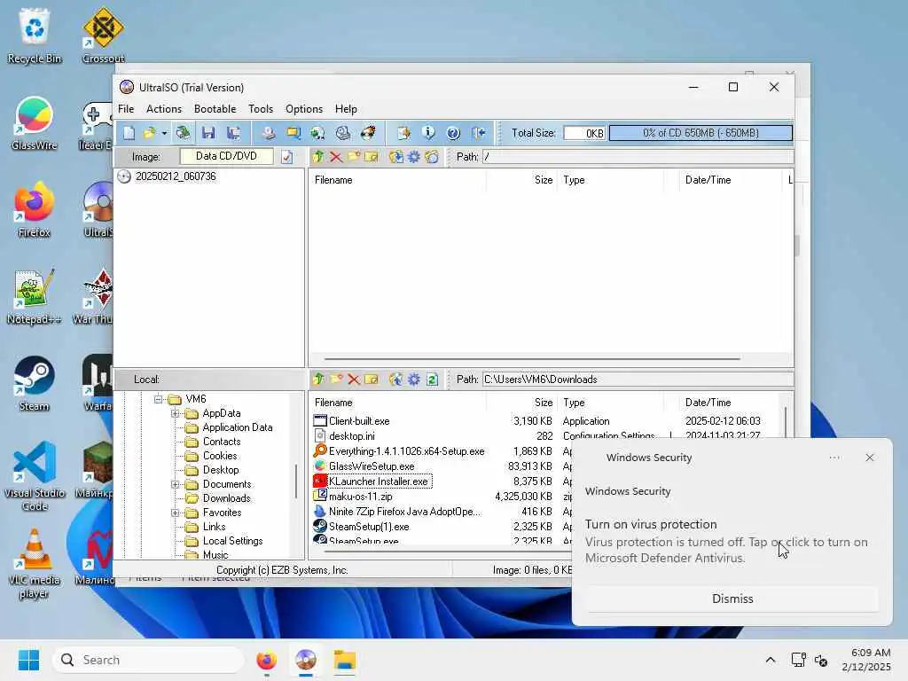Click the local Path field C:\Users\VM6\Downloads

coord(637,380)
